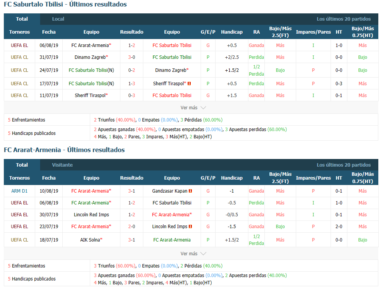The image size is (381, 287).
Task: Open AIK Solna team link
Action: click(91, 240)
